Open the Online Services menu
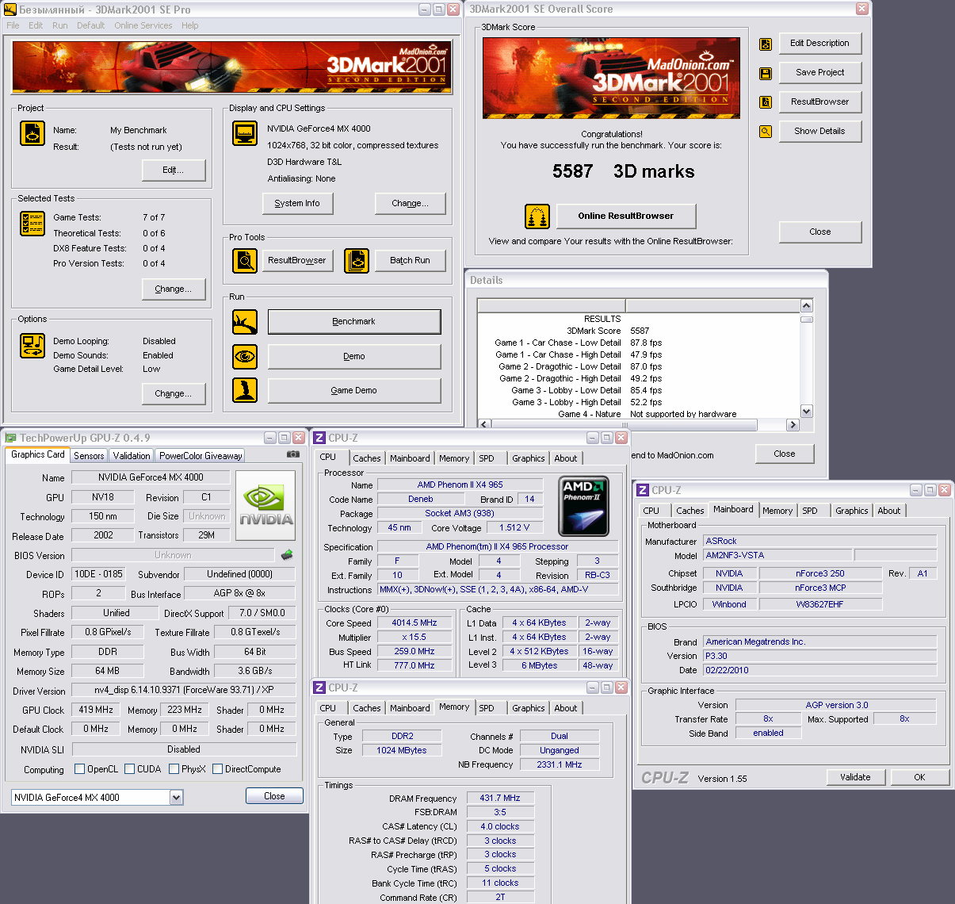Viewport: 955px width, 904px height. coord(143,25)
